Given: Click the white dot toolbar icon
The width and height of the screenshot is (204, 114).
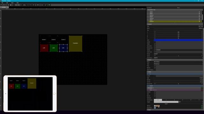Looking at the screenshot, I should click(x=42, y=5).
